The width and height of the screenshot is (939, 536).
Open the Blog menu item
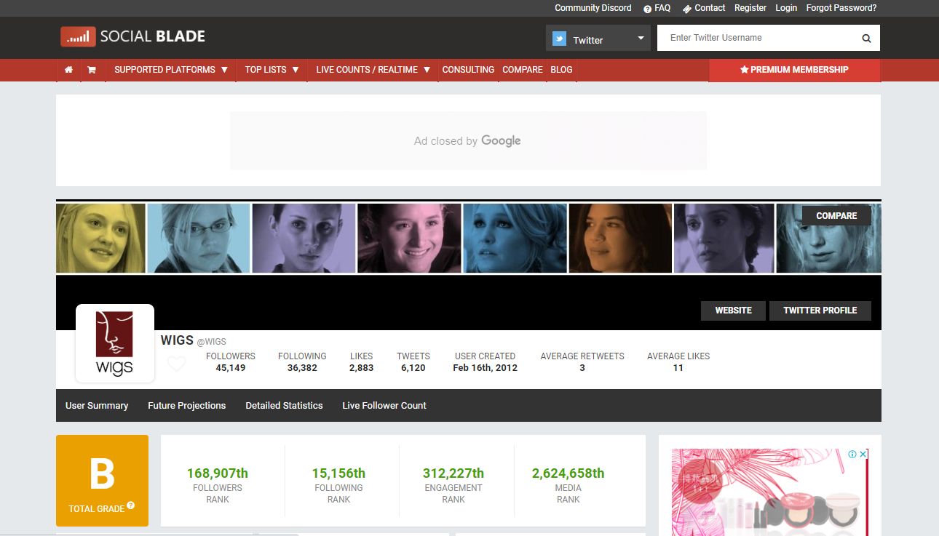[561, 70]
